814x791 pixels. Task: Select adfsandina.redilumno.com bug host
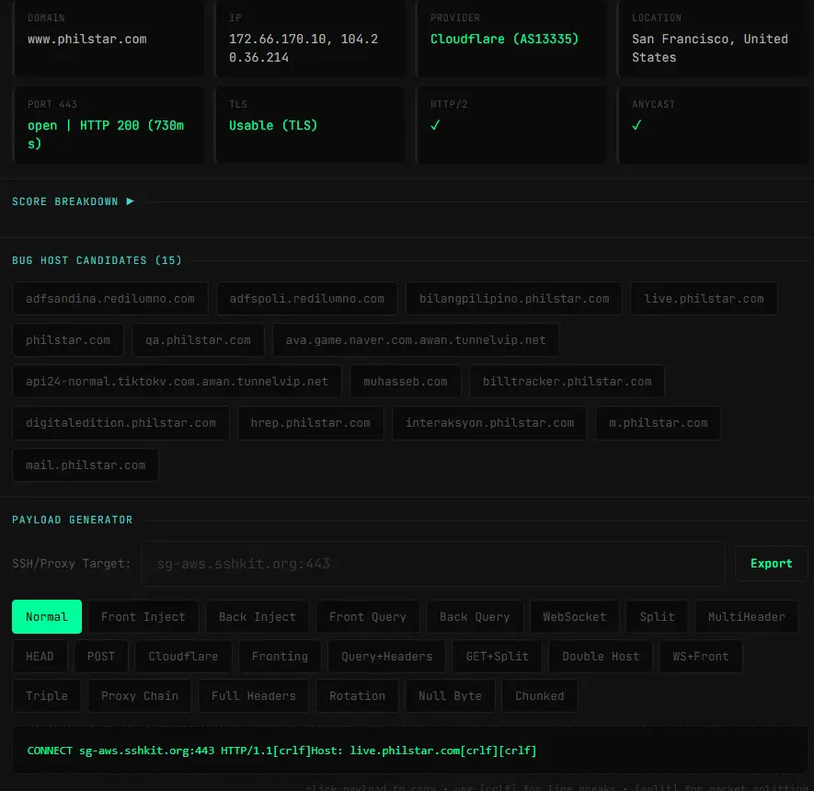tap(110, 299)
